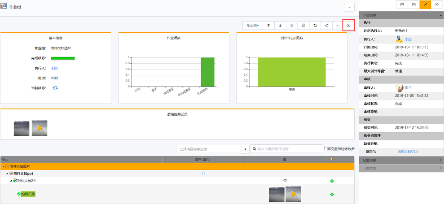
Task: Open executor link 李四 in basic info
Action: [54, 68]
